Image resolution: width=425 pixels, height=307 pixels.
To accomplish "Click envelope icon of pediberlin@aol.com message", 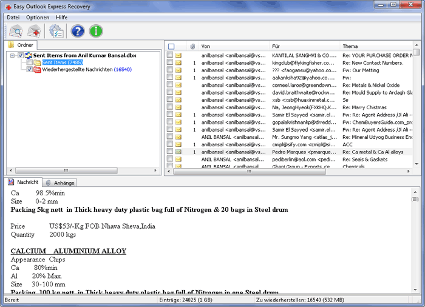I will [x=178, y=160].
